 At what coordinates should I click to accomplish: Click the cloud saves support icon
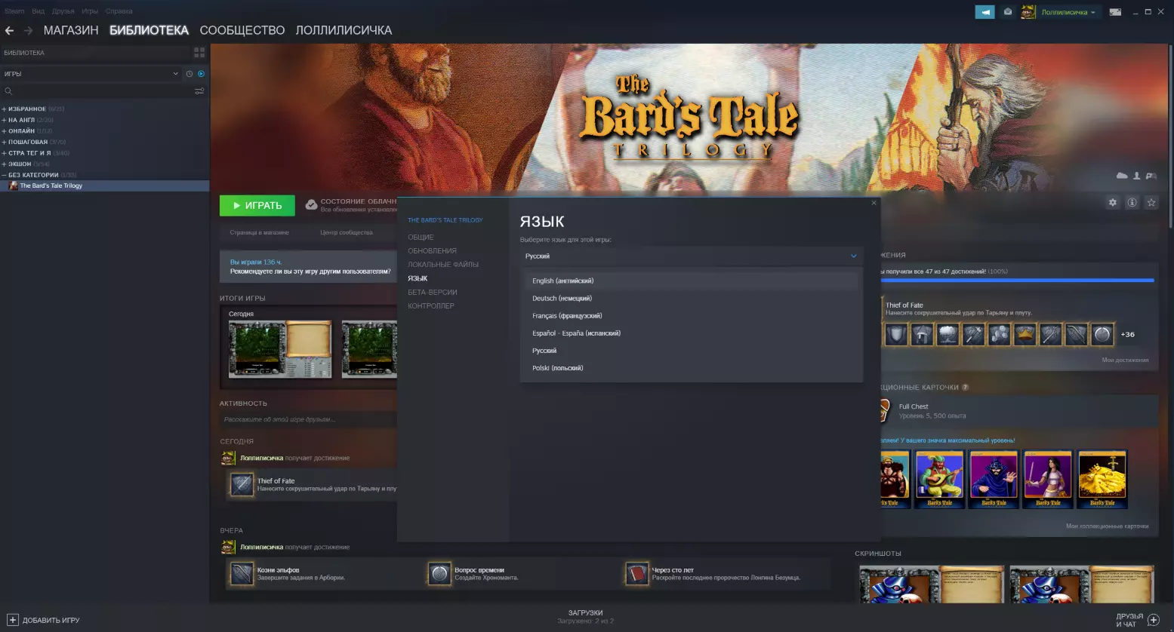[1122, 176]
